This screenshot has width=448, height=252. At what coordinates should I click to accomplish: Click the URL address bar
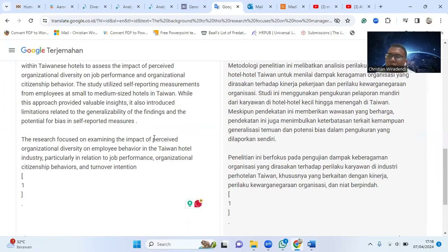pyautogui.click(x=191, y=21)
